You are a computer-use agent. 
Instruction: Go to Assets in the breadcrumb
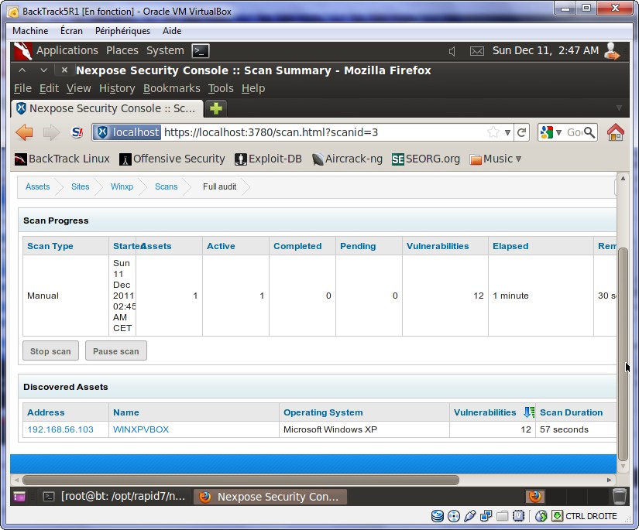[x=37, y=186]
